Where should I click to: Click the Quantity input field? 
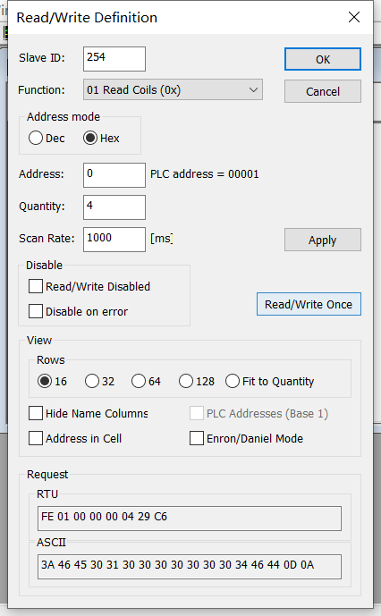114,207
